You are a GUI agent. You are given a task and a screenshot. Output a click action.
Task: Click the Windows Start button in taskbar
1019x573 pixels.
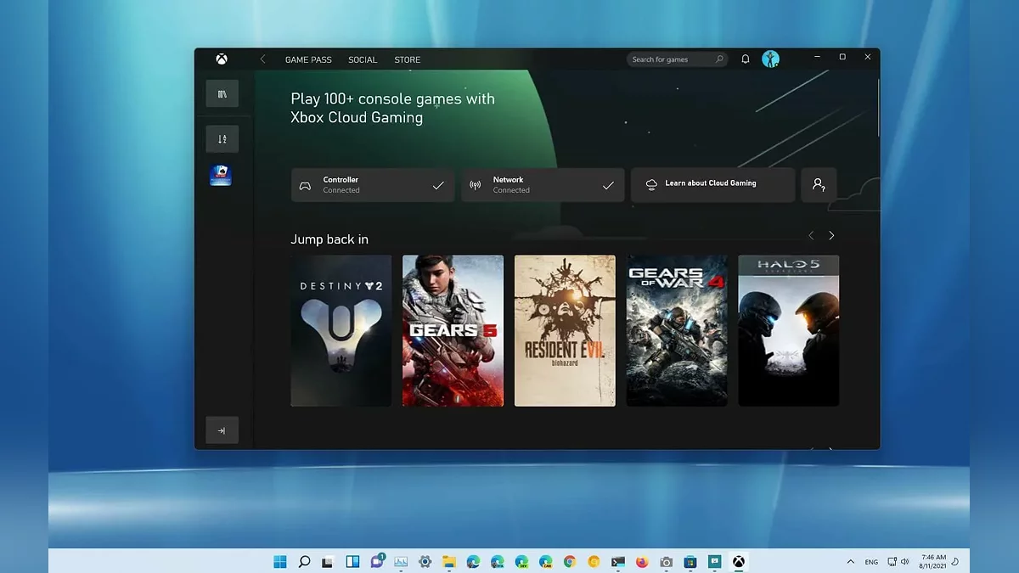280,562
